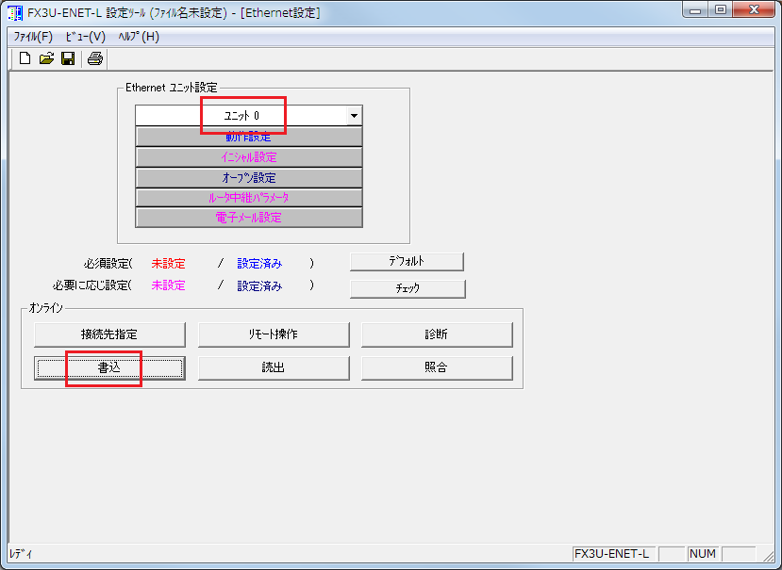Start リモート操作 remote operation

274,334
